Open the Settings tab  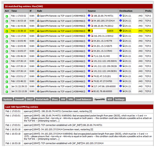[120, 99]
